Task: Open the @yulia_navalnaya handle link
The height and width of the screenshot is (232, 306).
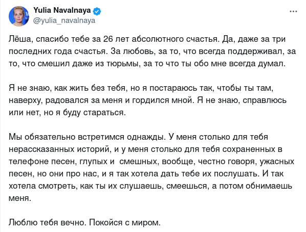Action: [x=64, y=20]
